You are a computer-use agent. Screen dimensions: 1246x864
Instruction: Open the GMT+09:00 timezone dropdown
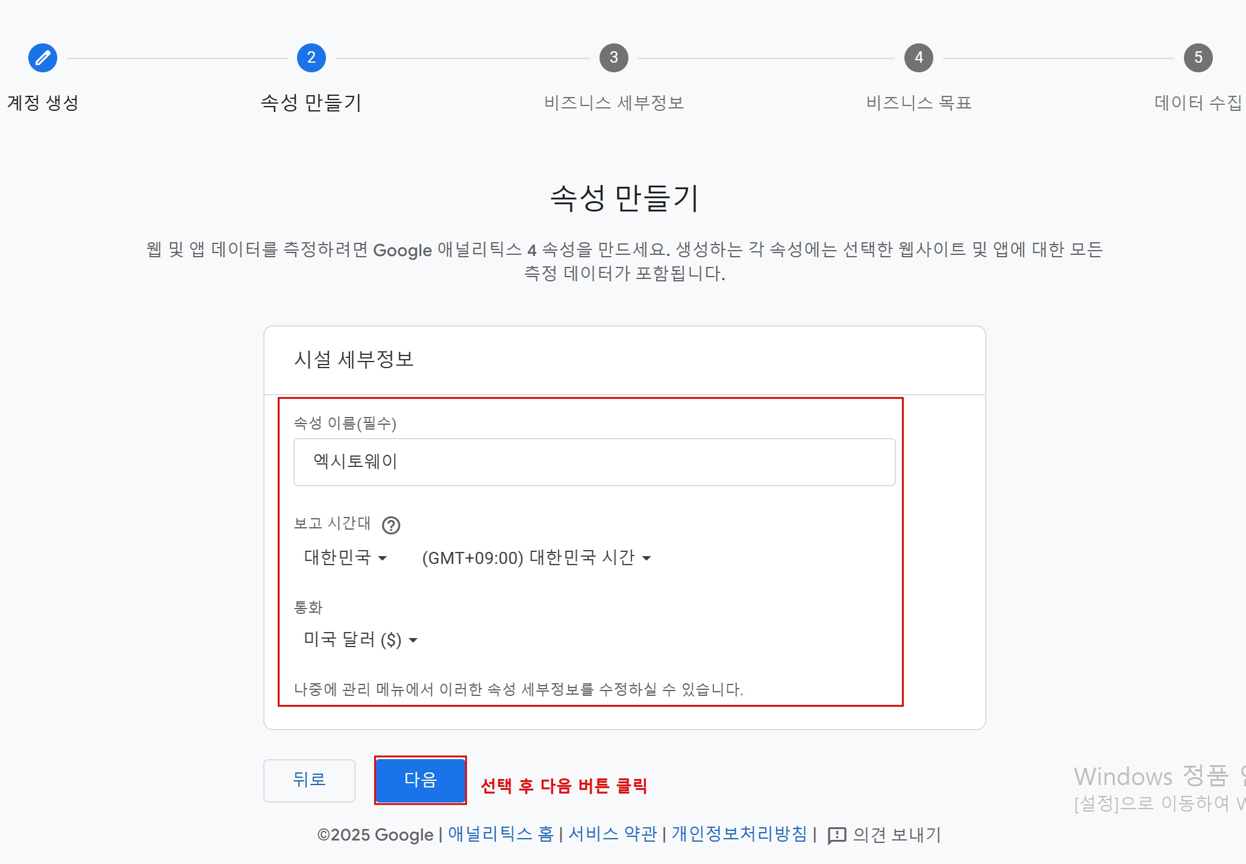535,558
